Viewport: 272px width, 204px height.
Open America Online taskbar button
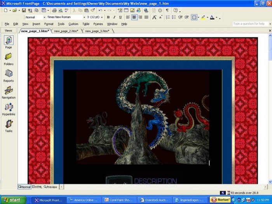pyautogui.click(x=84, y=200)
